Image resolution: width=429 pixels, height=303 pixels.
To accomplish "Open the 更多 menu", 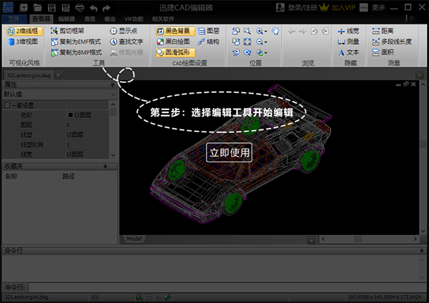I will coord(378,8).
